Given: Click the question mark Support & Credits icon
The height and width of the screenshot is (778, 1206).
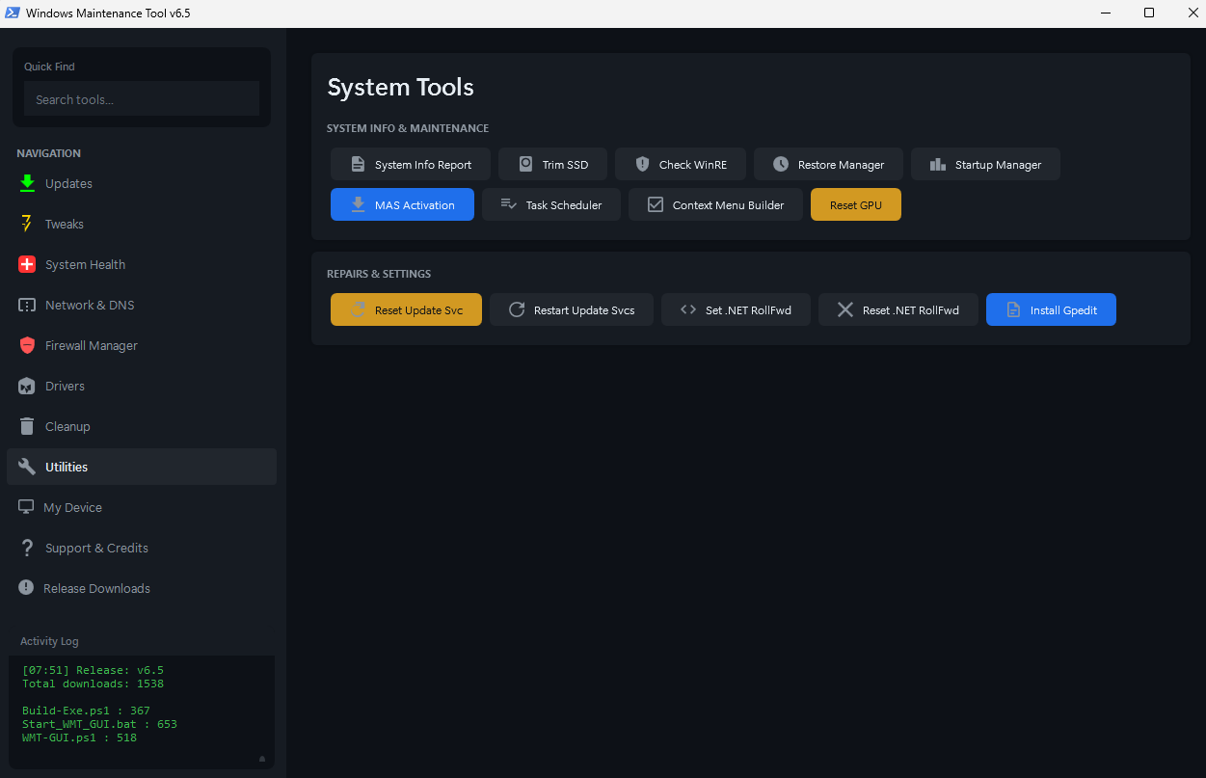Looking at the screenshot, I should [27, 548].
